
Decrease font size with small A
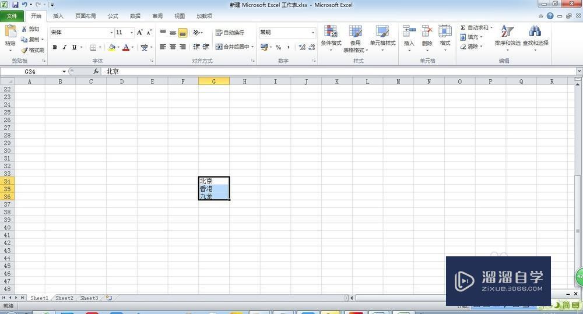coord(149,32)
